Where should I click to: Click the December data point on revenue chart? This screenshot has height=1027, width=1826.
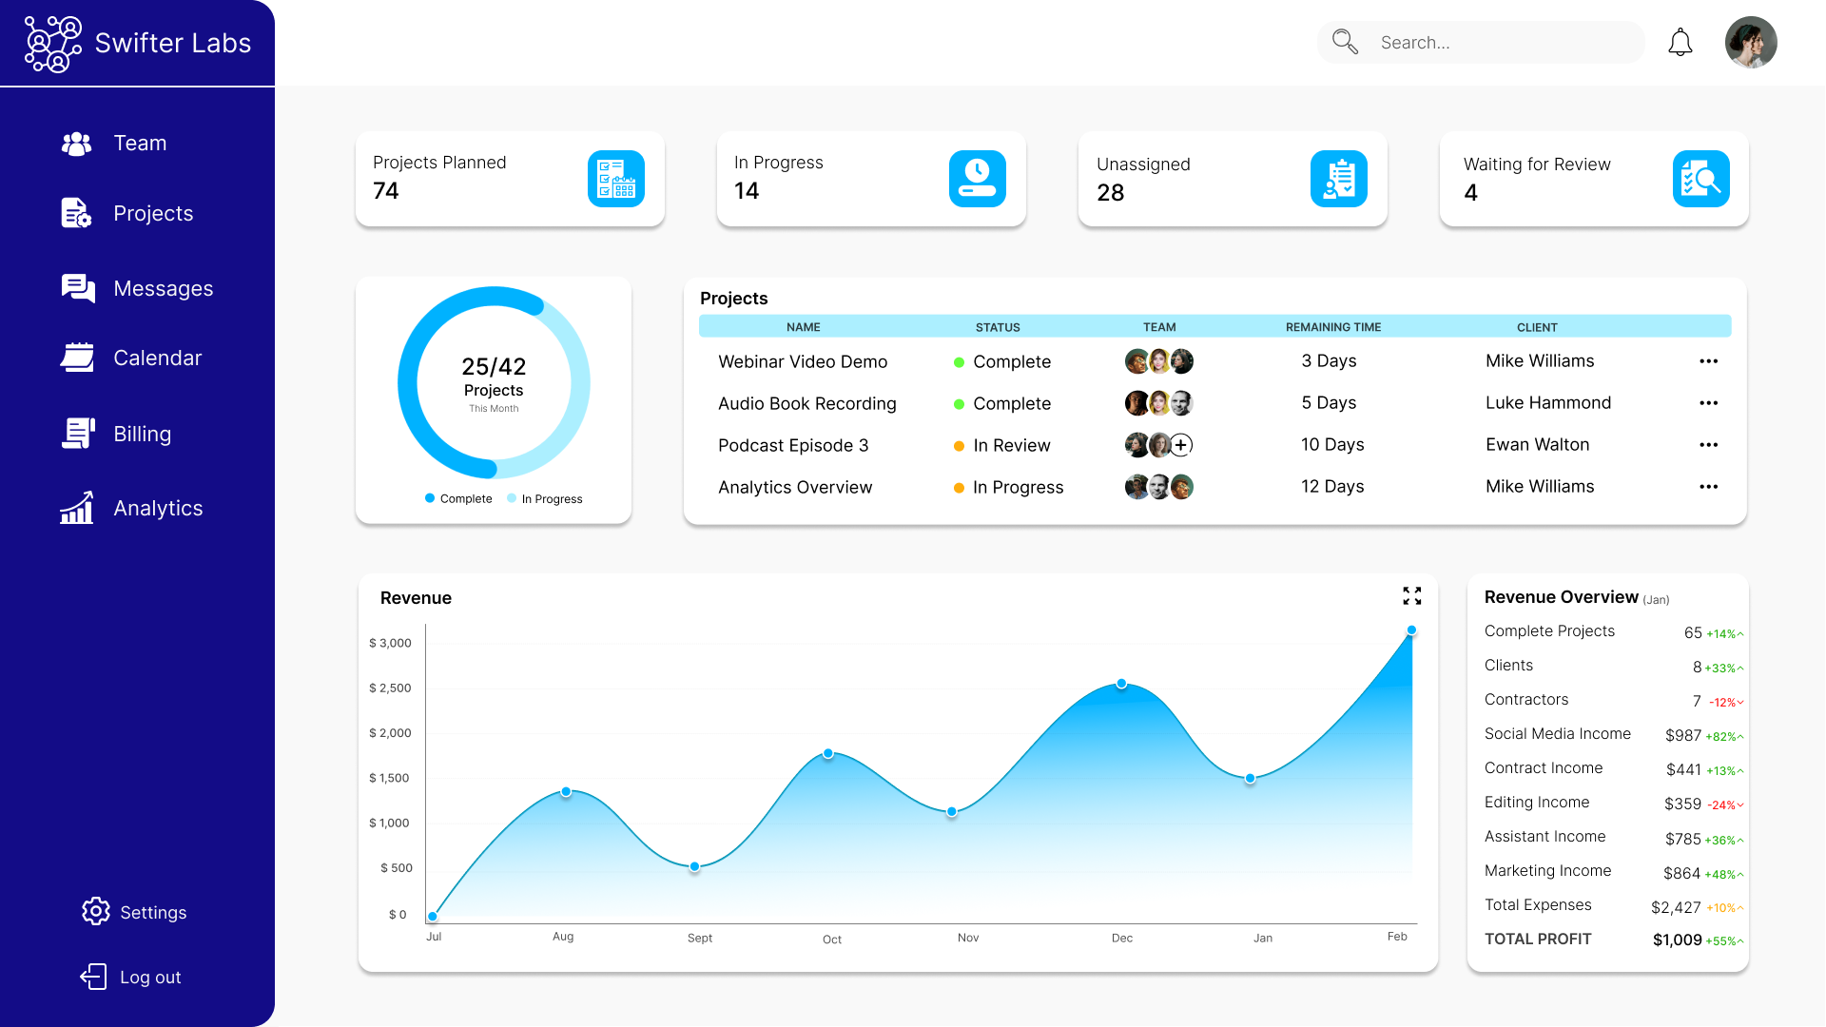(x=1121, y=684)
